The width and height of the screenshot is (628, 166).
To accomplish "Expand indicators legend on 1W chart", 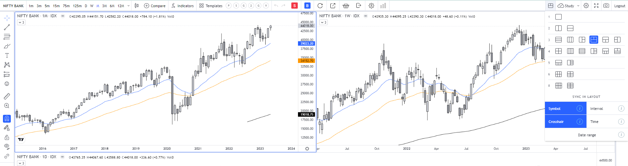I will pos(323,22).
